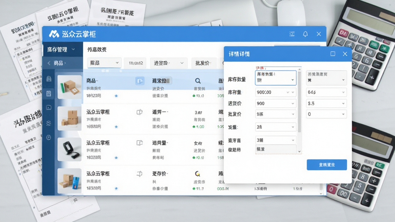Click the blue star in the second product row

click(x=116, y=126)
